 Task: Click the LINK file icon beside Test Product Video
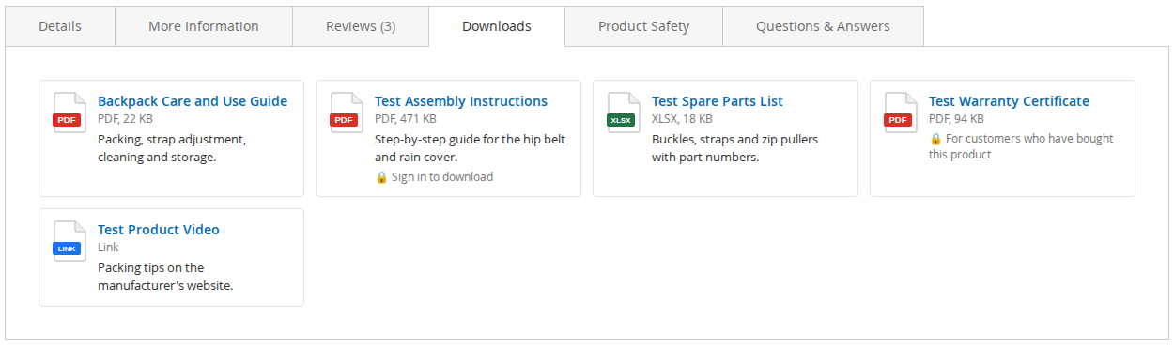pos(69,241)
